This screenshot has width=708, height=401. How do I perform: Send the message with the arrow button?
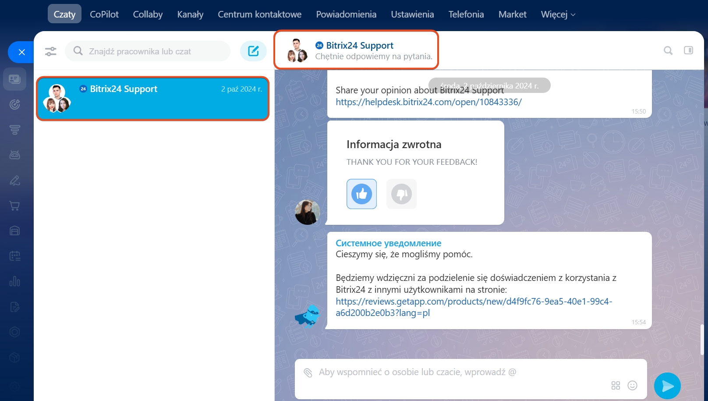pyautogui.click(x=667, y=386)
